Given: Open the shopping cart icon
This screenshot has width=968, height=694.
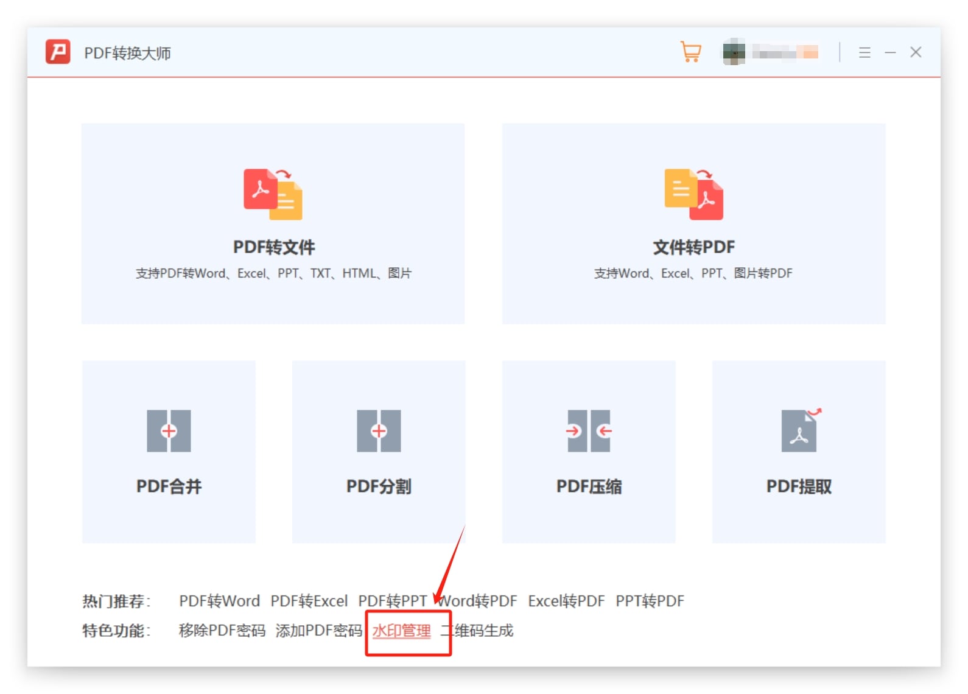Looking at the screenshot, I should 691,52.
